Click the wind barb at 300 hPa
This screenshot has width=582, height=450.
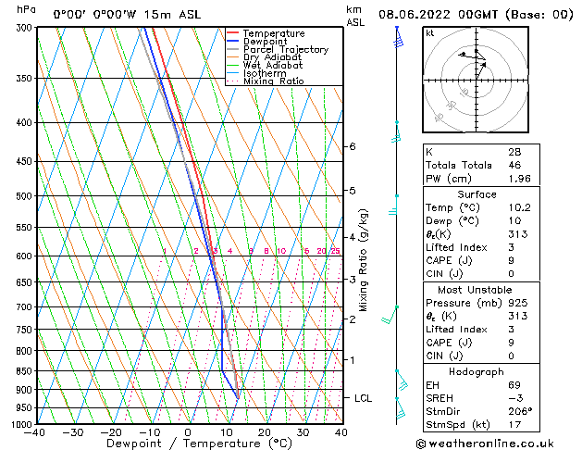[398, 37]
